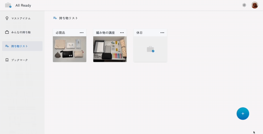Screen dimensions: 263x134
Task: Open the user avatar menu
Action: coord(255,5)
